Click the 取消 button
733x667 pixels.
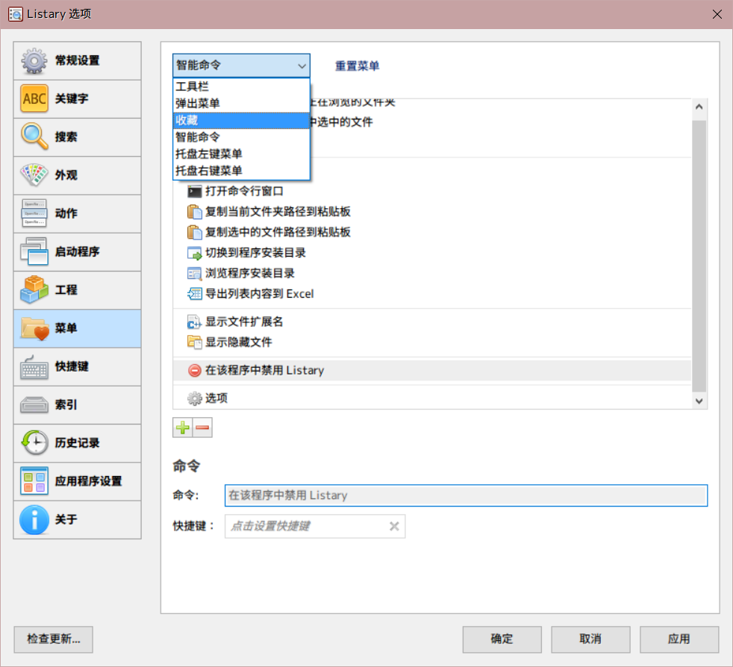pos(590,639)
